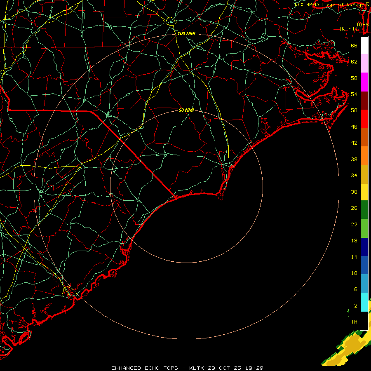371x371 pixels.
Task: Click the bright red legend color block
Action: coord(364,119)
